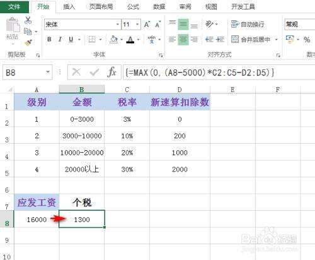The height and width of the screenshot is (260, 315).
Task: Click the 合并后居中 merge button
Action: (x=251, y=39)
